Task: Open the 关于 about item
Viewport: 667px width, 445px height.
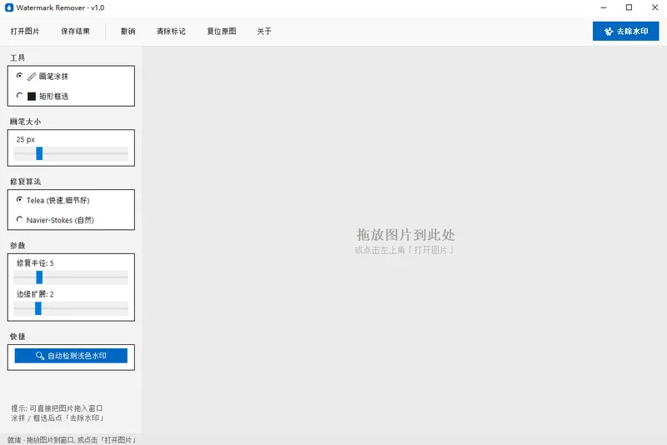Action: 264,31
